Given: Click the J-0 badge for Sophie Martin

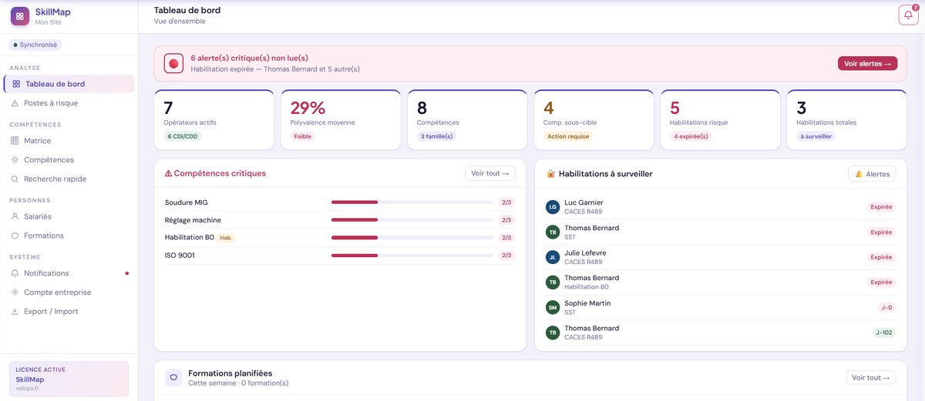Looking at the screenshot, I should pyautogui.click(x=886, y=307).
